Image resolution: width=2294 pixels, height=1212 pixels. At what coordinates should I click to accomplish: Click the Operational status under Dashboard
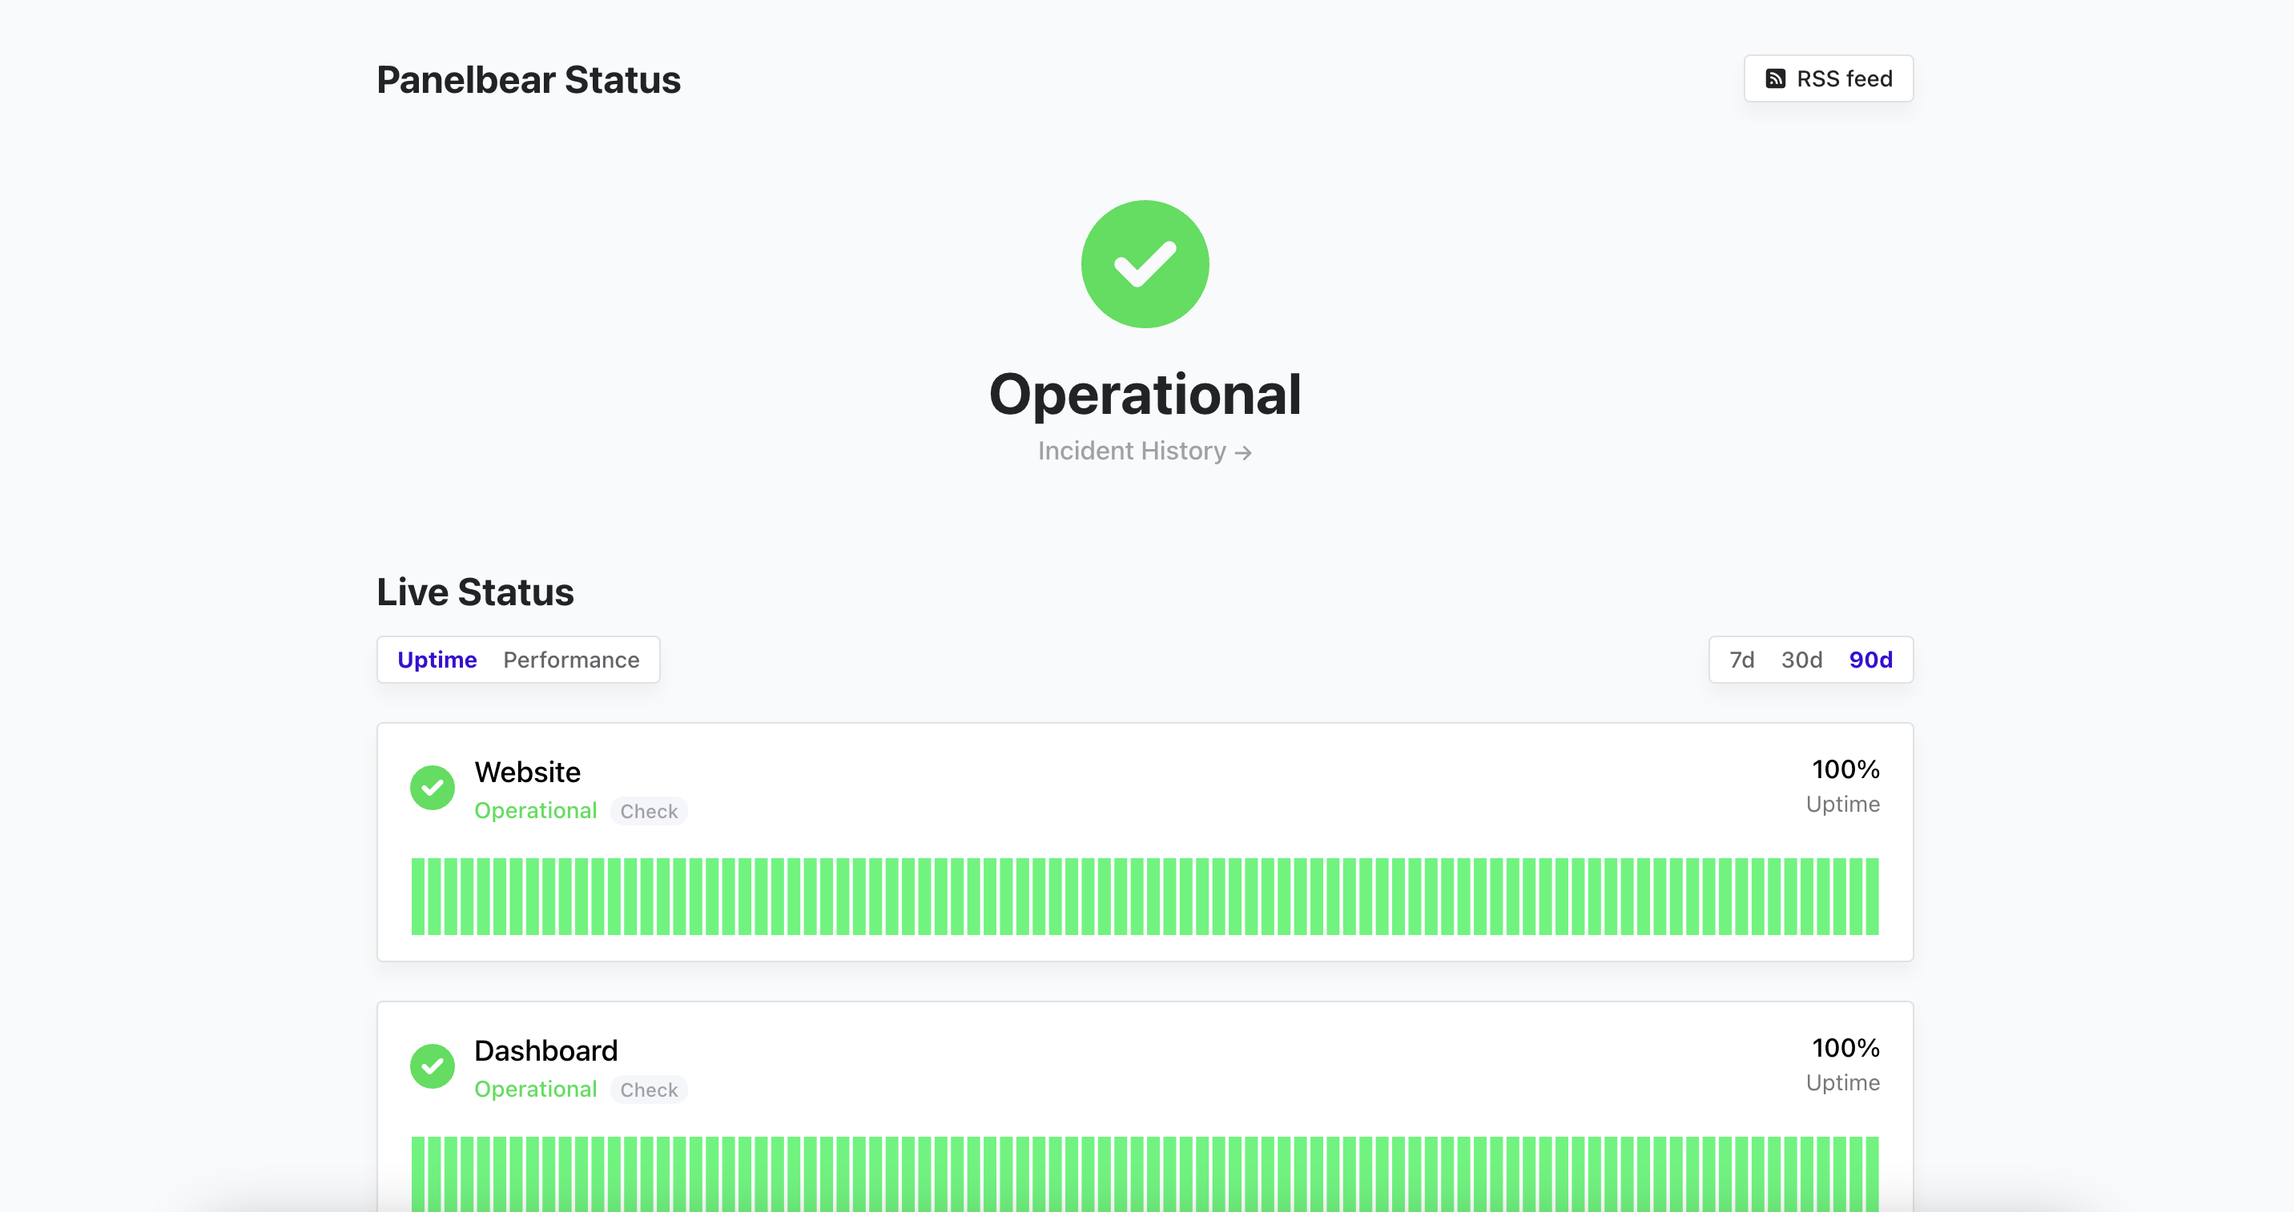click(535, 1090)
